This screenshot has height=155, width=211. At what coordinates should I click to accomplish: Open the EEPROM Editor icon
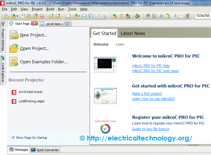click(155, 16)
